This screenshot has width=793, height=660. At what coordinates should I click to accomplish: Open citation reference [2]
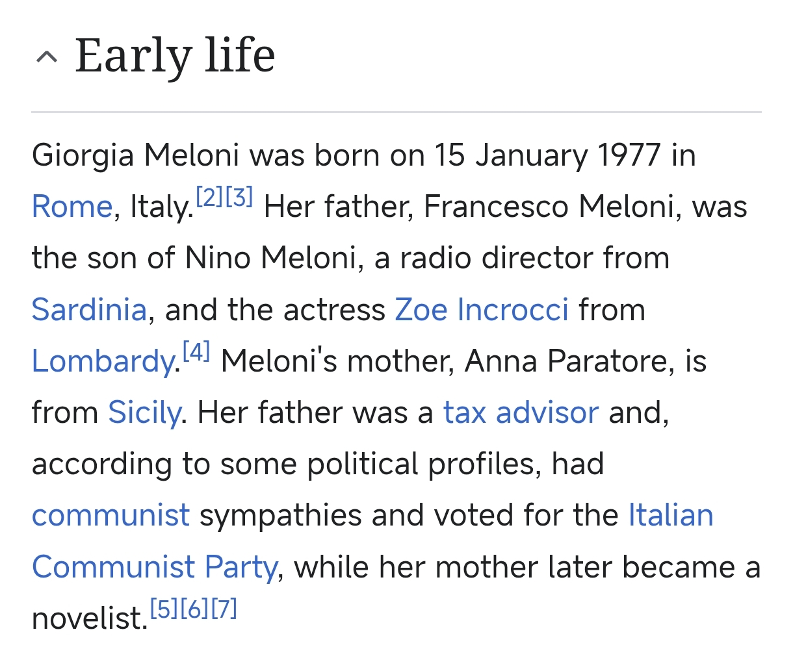pyautogui.click(x=209, y=196)
